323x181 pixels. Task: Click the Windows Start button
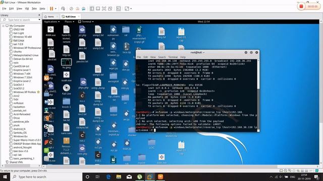point(5,176)
